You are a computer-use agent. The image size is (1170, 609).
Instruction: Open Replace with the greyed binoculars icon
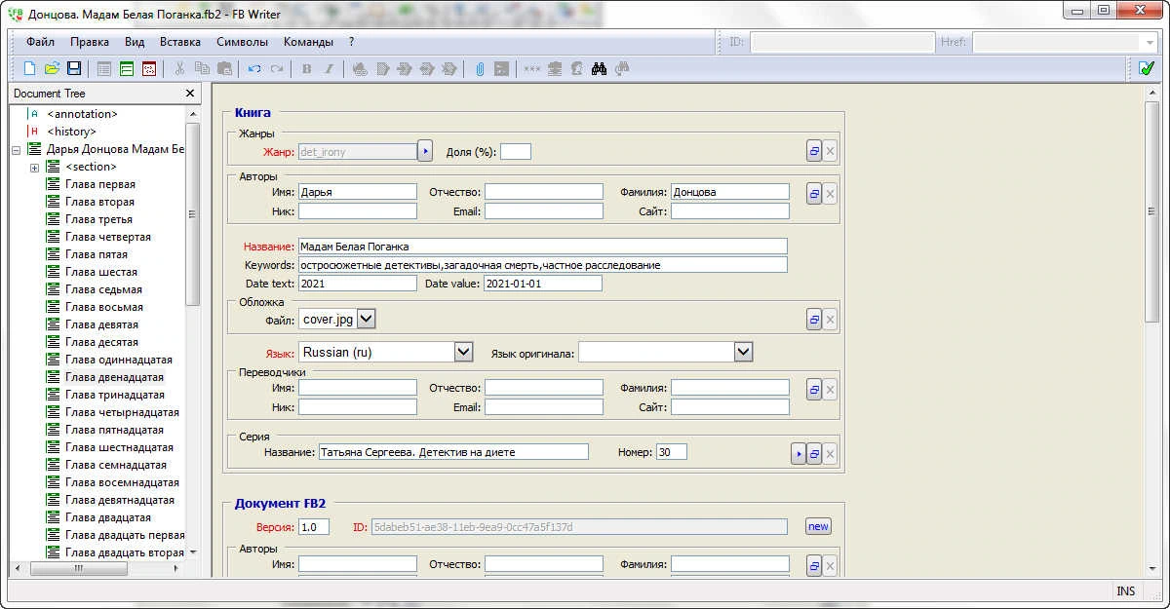(622, 69)
